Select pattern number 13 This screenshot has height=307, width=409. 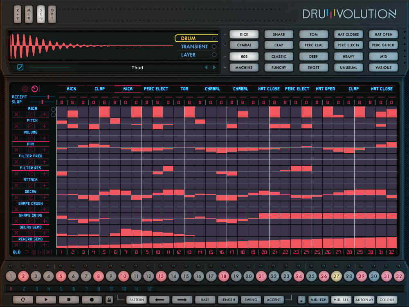pyautogui.click(x=161, y=277)
